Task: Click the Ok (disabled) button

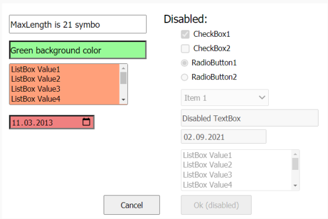Action: 216,205
